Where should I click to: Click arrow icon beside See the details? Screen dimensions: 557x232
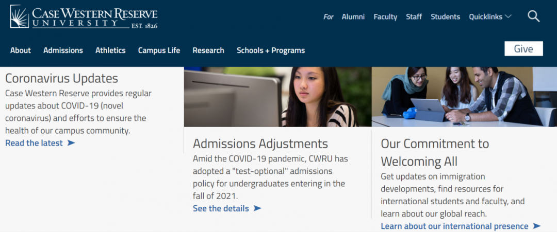257,208
